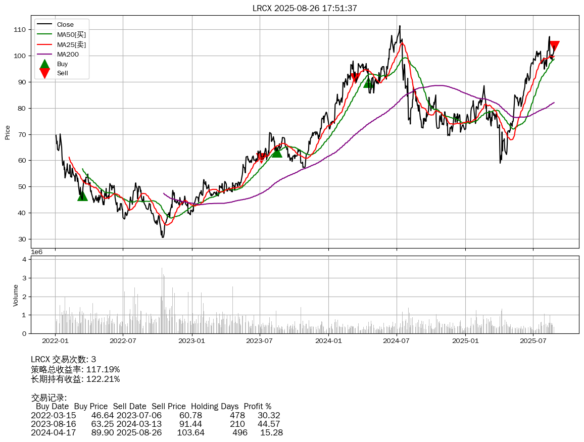584x442 pixels.
Task: Click the green Buy triangle in the legend
Action: click(44, 64)
